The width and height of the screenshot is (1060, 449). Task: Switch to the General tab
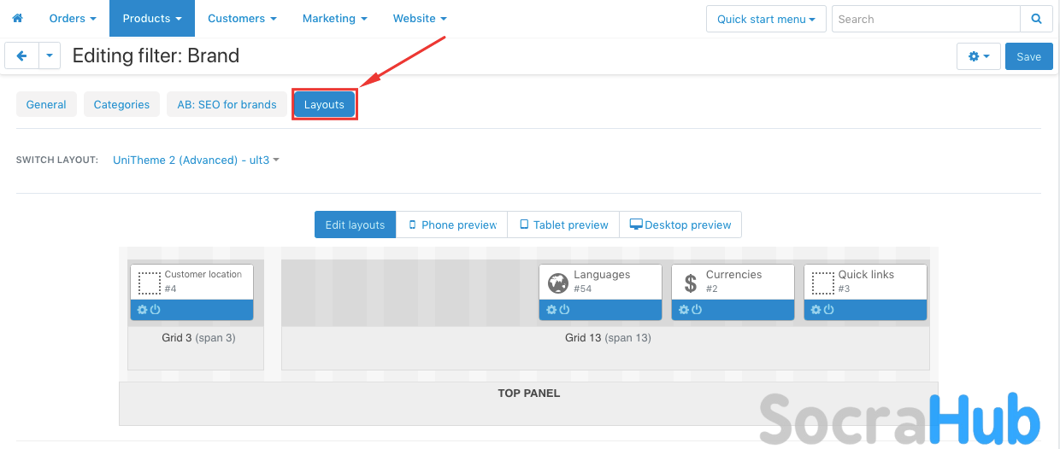pyautogui.click(x=46, y=104)
